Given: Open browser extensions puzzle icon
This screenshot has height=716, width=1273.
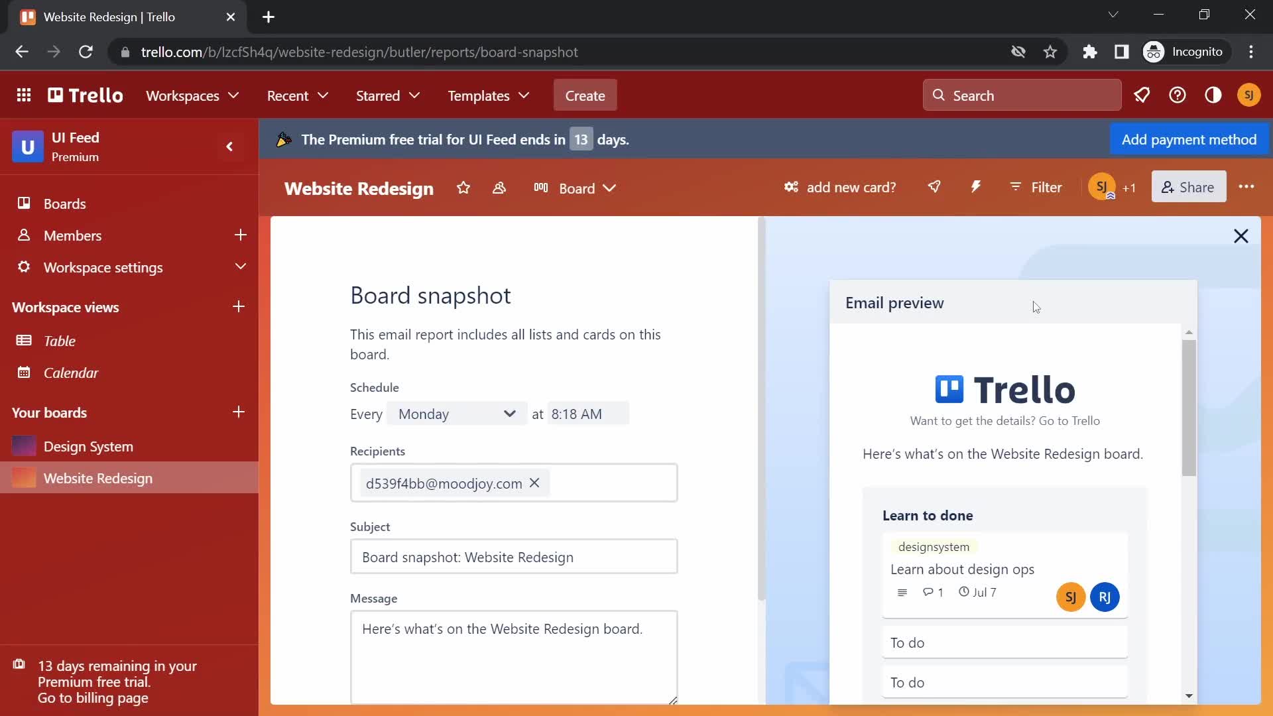Looking at the screenshot, I should pyautogui.click(x=1089, y=52).
